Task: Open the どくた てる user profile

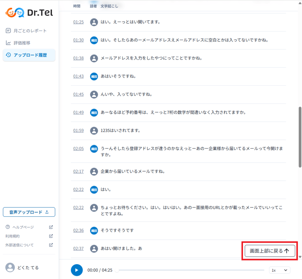Action: (22, 268)
